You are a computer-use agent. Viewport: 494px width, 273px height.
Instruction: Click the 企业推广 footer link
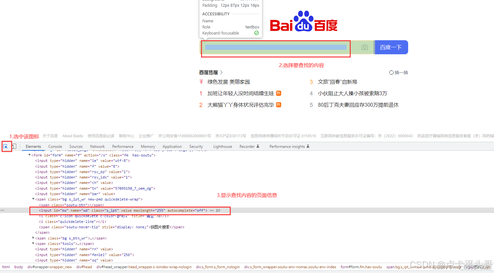pos(146,136)
